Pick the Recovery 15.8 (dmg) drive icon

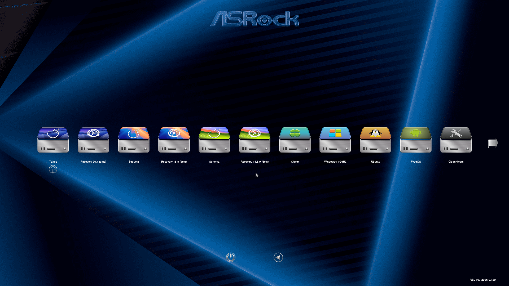(x=174, y=140)
